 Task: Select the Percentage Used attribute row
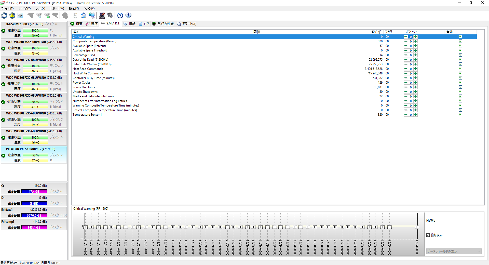pos(274,55)
